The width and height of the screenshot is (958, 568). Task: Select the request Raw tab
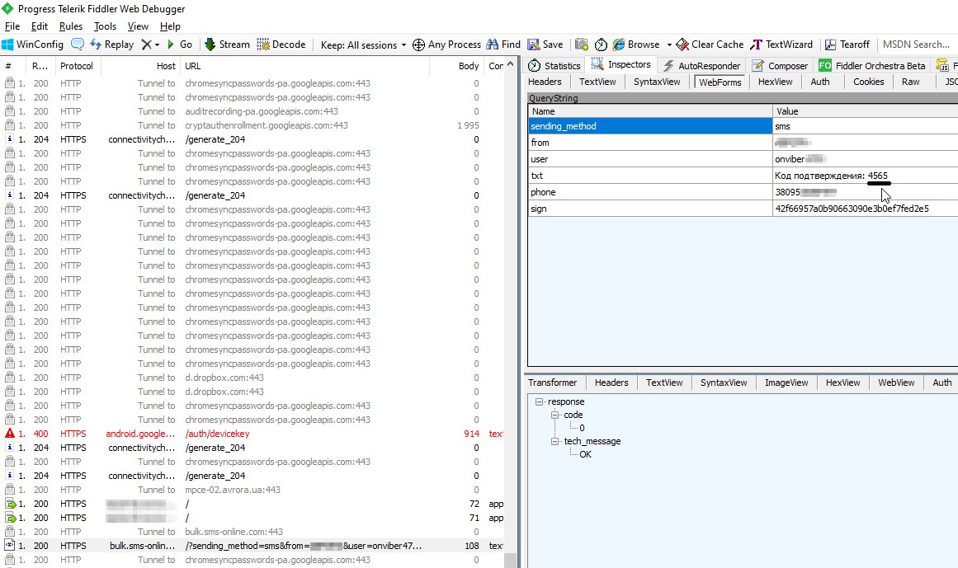[x=910, y=82]
